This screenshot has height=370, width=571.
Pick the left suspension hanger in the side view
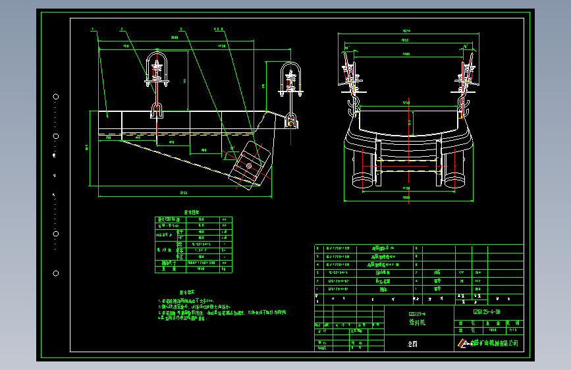(157, 84)
